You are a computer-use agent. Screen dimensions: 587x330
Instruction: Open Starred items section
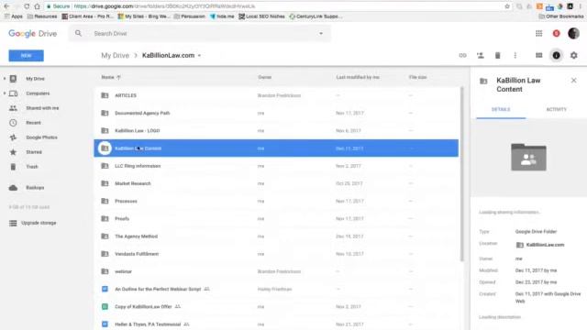click(34, 152)
